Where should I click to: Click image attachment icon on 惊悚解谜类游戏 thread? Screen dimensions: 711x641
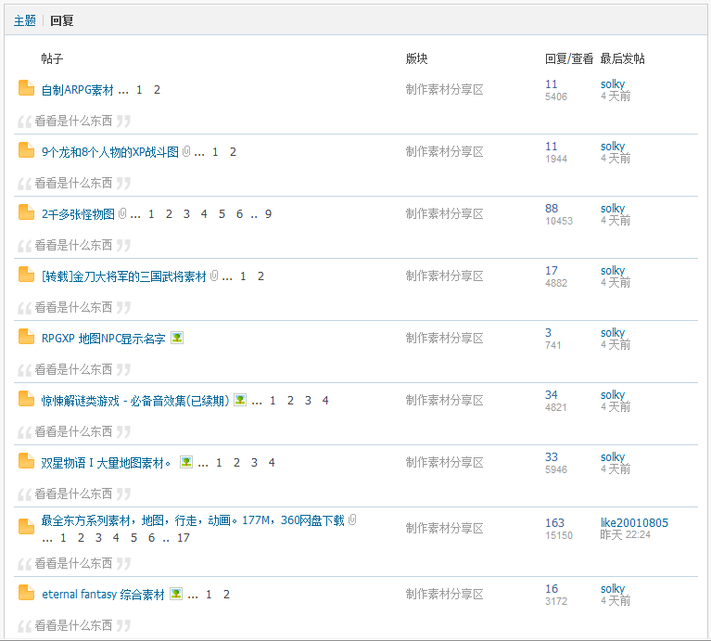240,400
